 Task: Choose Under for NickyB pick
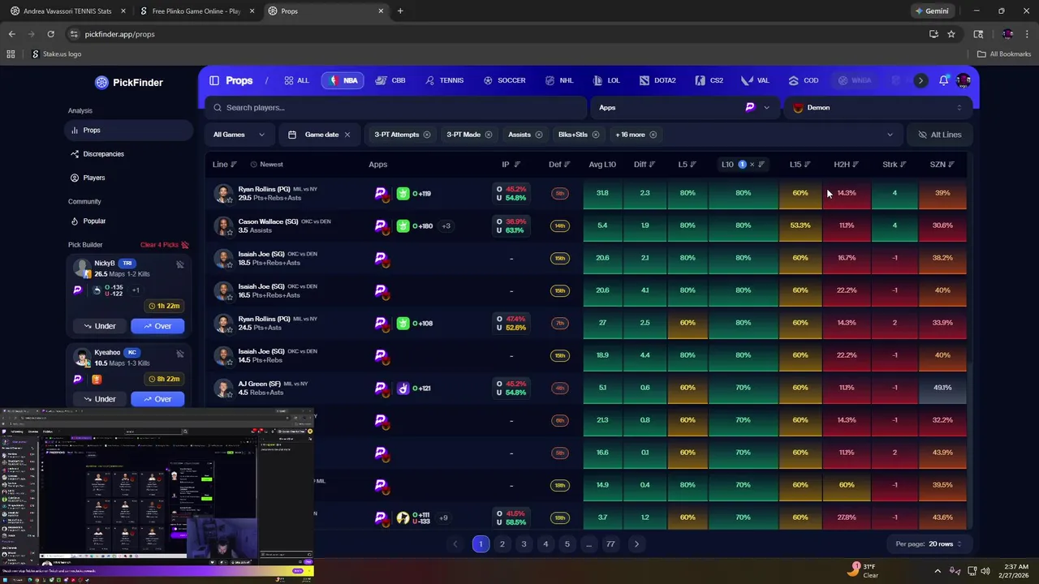[99, 326]
